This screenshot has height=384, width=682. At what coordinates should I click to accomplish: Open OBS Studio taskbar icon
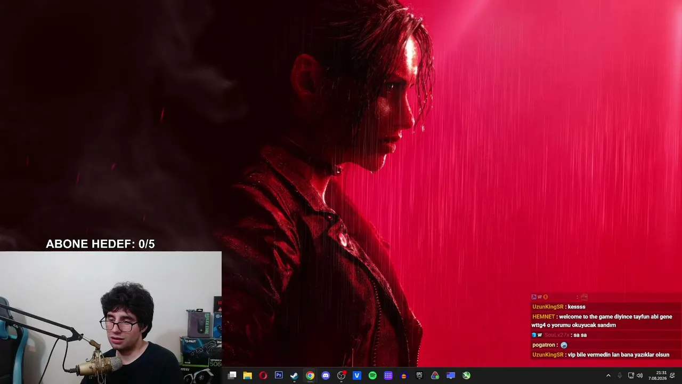(342, 375)
